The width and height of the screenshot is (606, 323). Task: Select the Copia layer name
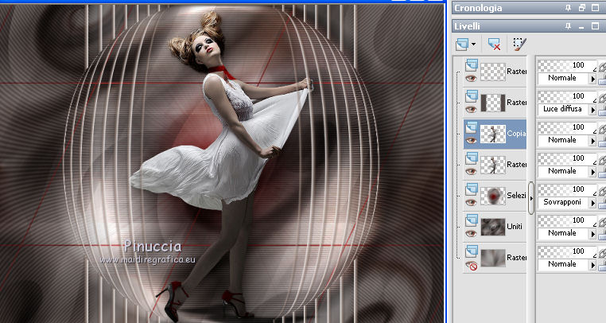(515, 134)
